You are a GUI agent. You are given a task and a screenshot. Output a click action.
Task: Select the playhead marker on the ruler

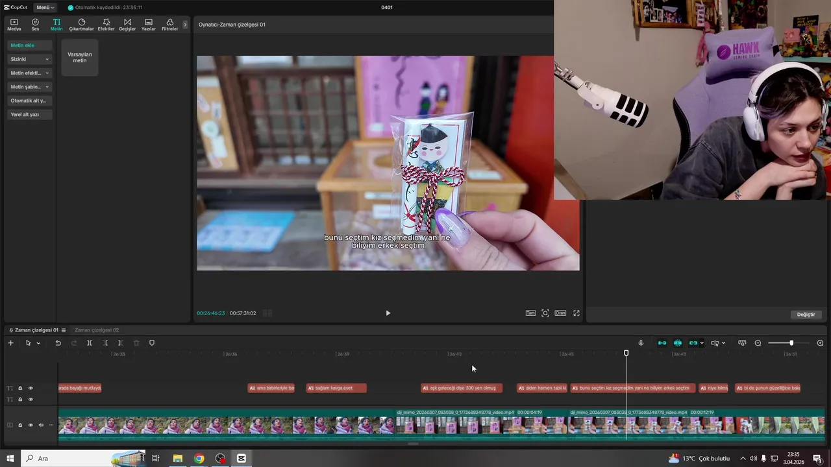point(626,353)
